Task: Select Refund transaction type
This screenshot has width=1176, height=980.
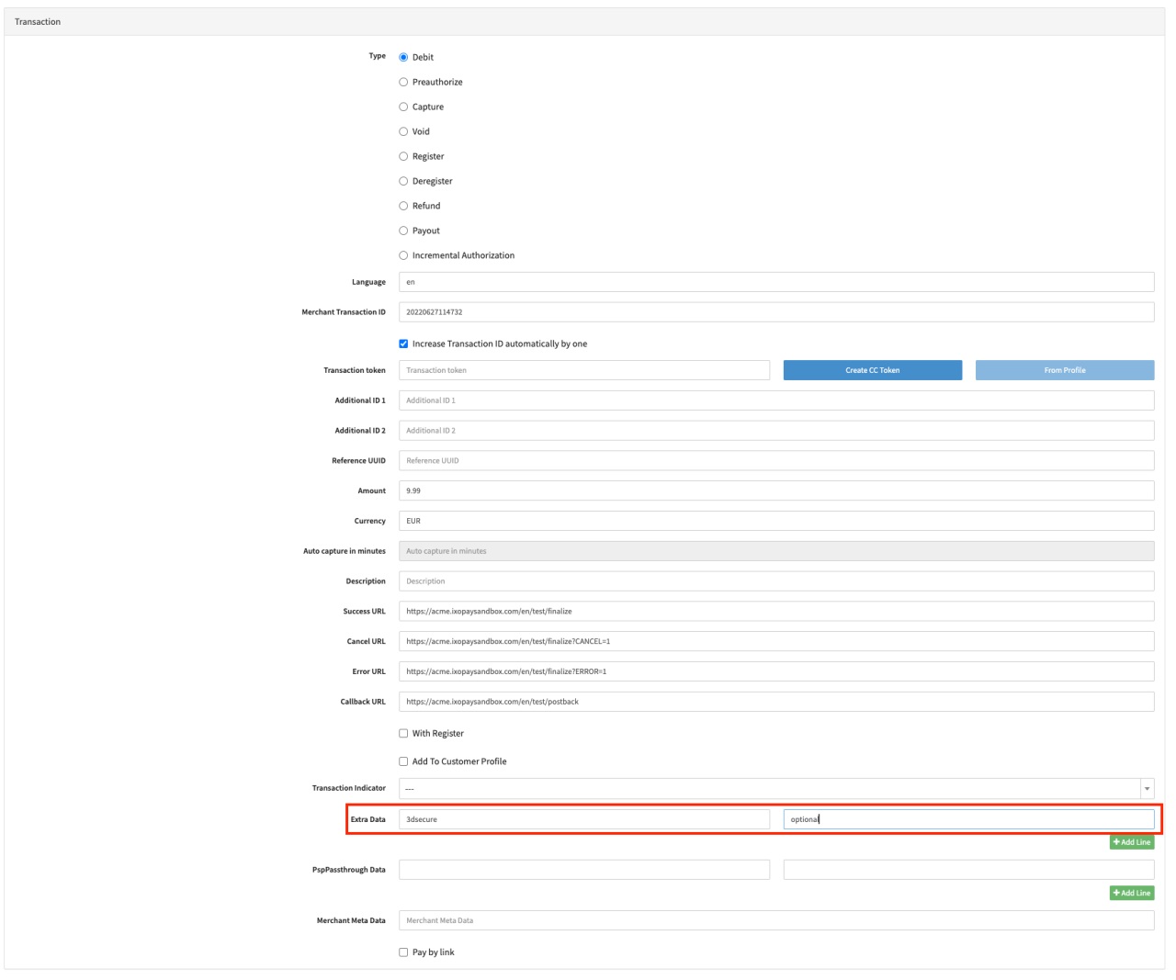Action: (x=403, y=206)
